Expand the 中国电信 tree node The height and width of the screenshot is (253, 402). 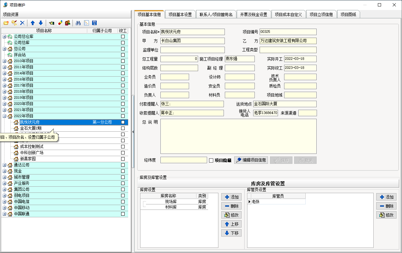tap(5, 202)
